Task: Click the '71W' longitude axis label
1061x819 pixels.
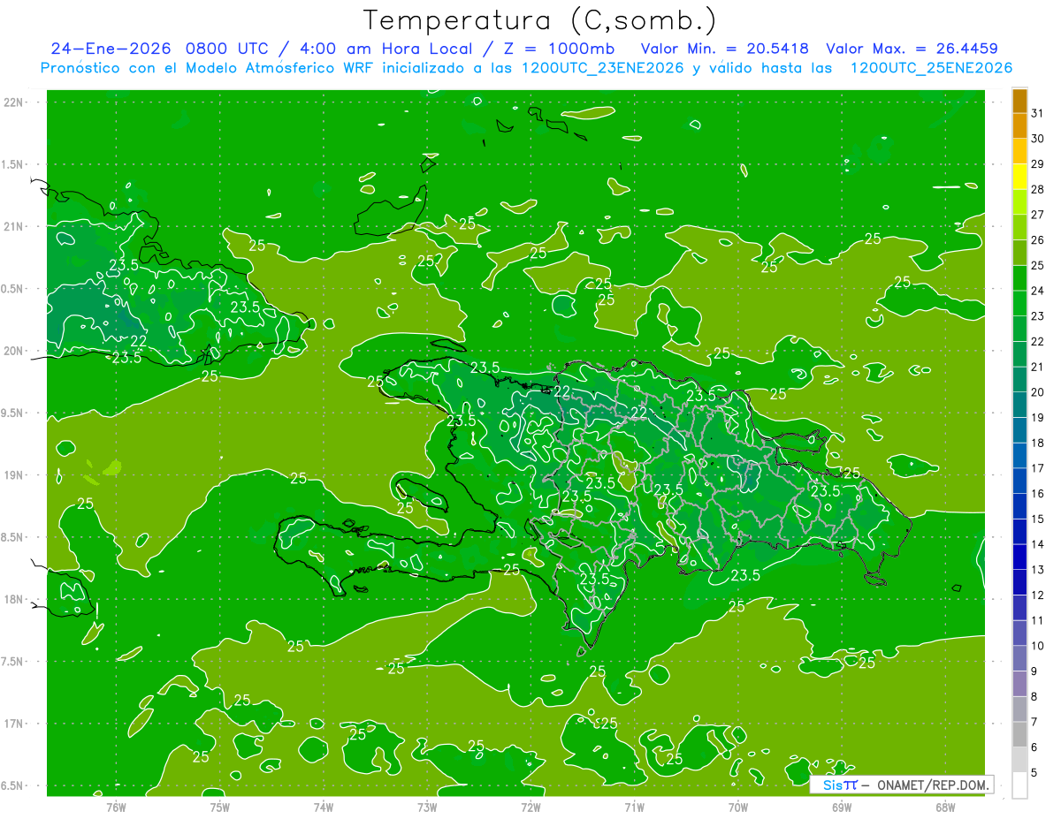Action: point(634,807)
